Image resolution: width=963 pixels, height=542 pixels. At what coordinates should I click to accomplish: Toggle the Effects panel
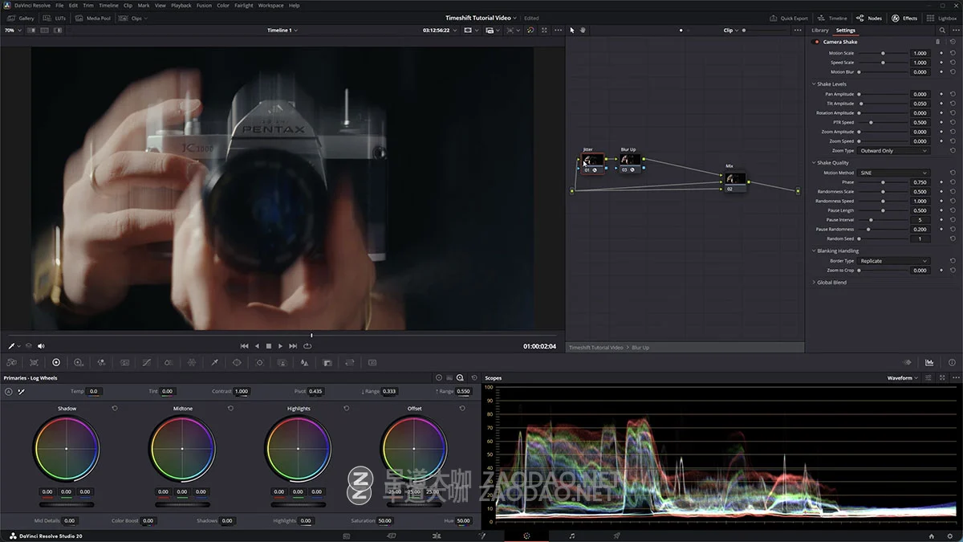pyautogui.click(x=904, y=18)
